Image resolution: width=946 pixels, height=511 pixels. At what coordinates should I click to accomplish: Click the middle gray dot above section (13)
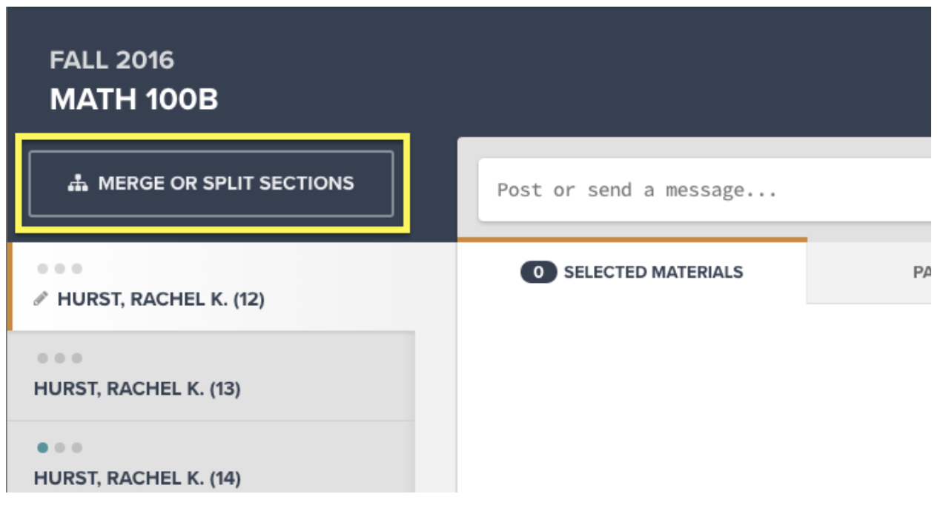[x=60, y=358]
